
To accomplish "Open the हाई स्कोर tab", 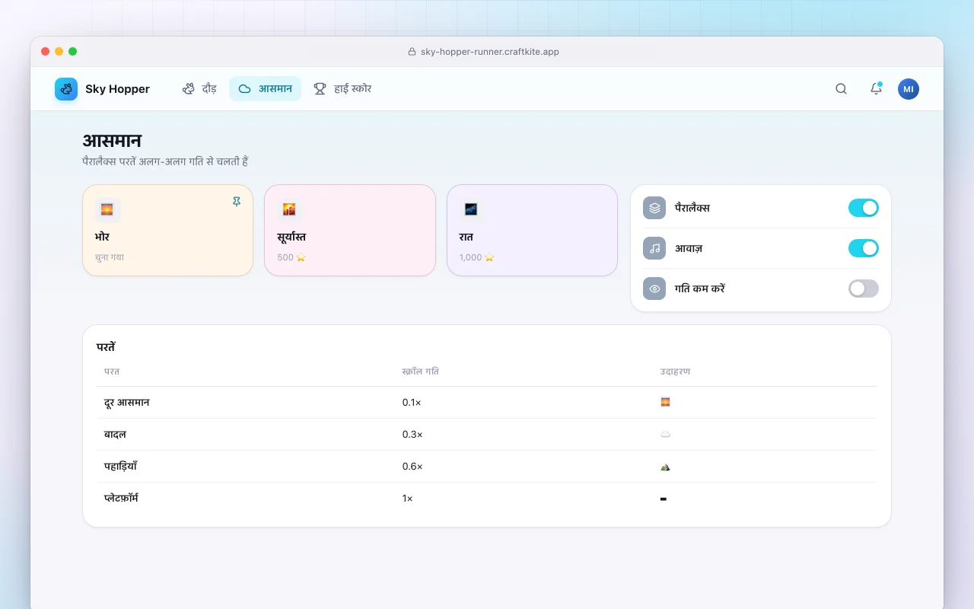I will click(342, 89).
